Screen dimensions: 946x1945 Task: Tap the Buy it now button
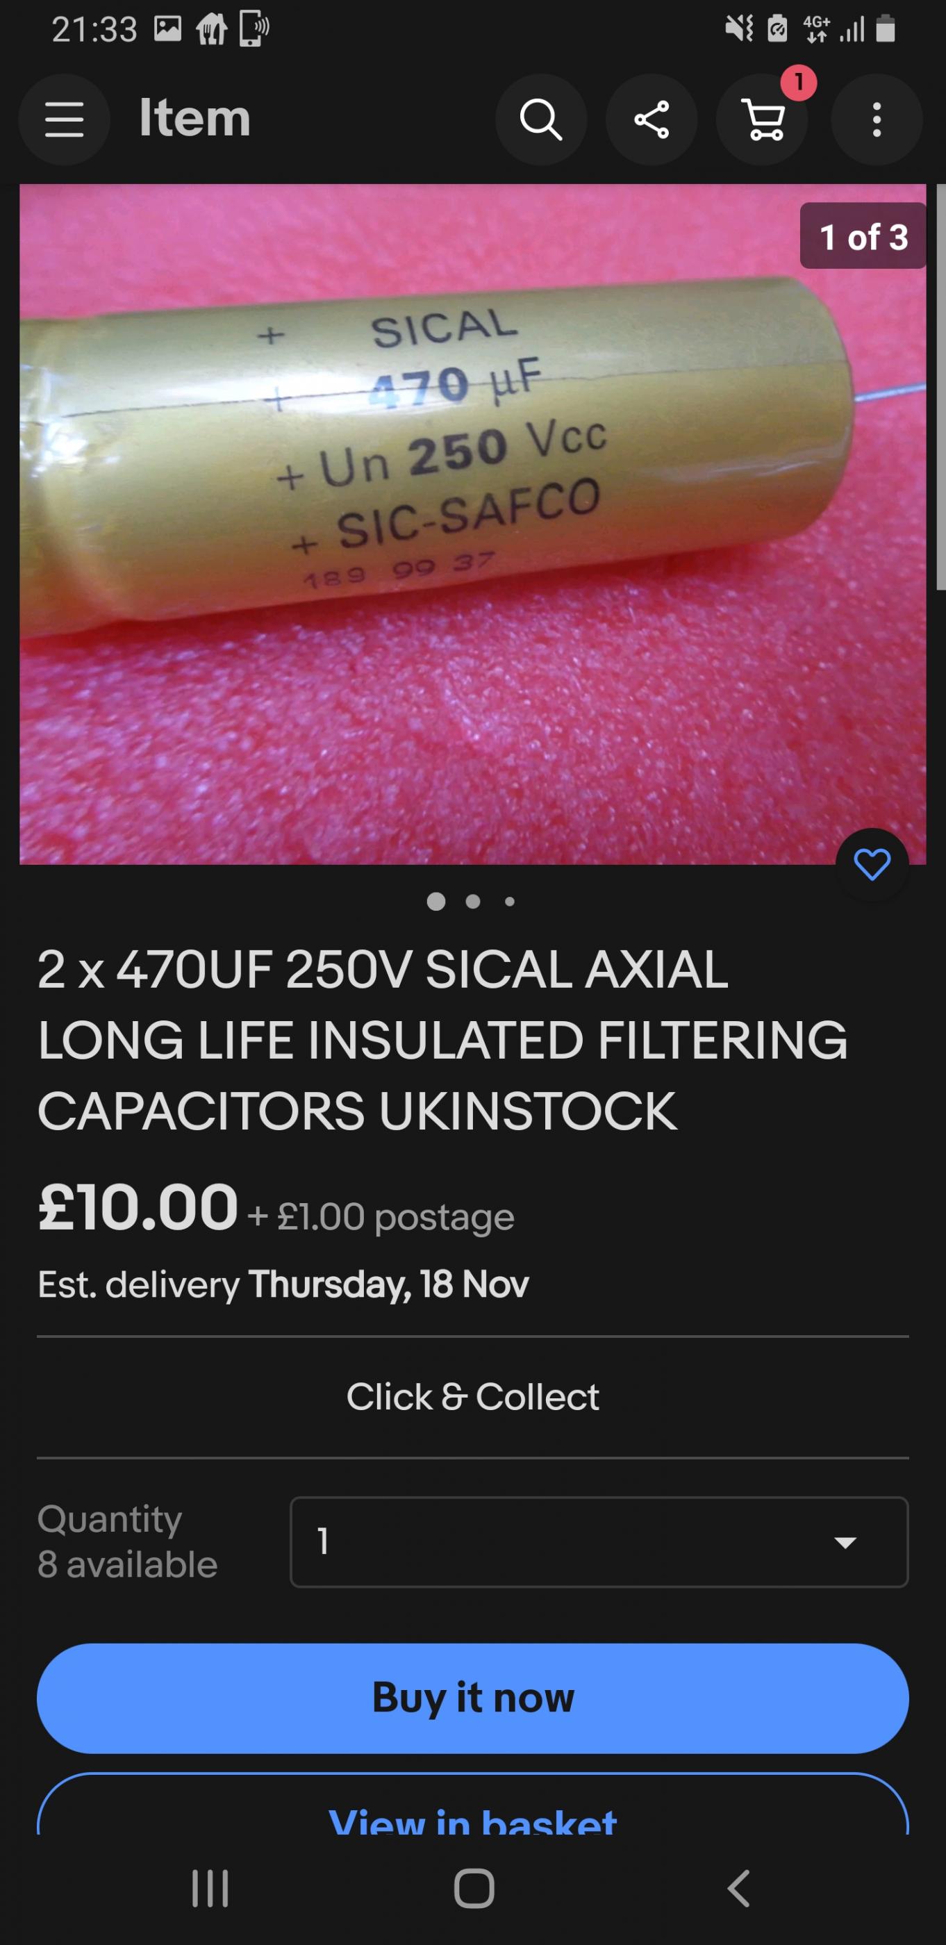tap(472, 1698)
